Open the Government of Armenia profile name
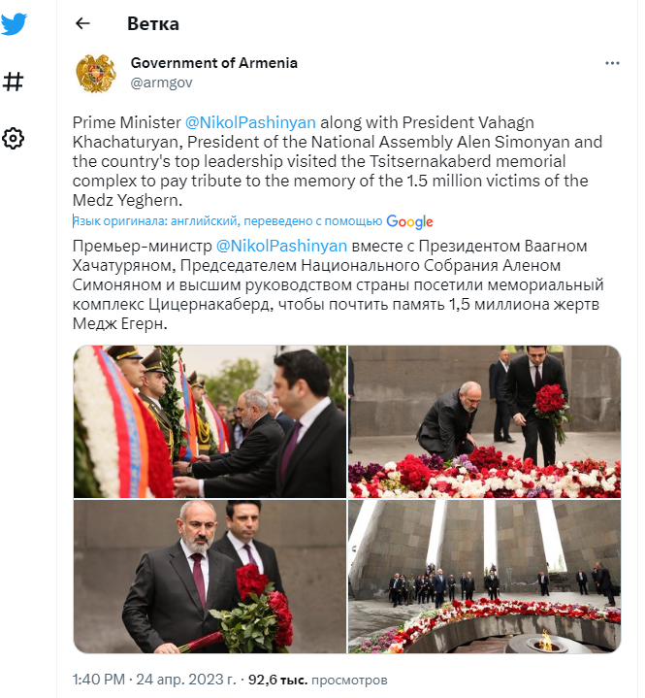 (214, 63)
